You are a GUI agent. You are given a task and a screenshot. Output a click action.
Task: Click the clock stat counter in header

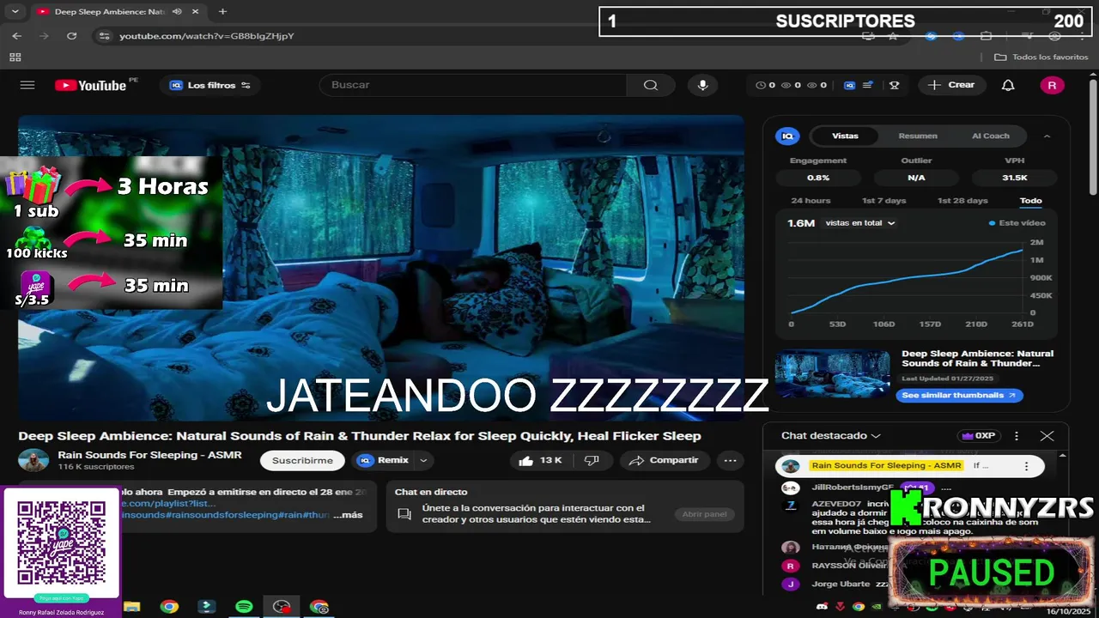[x=765, y=85]
